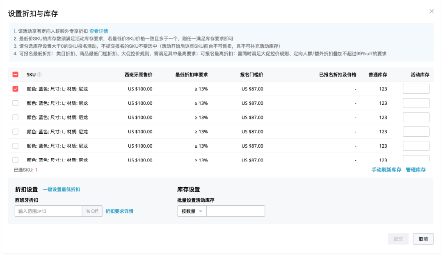Uncheck the first SKU row checkbox
The image size is (443, 256).
[16, 89]
